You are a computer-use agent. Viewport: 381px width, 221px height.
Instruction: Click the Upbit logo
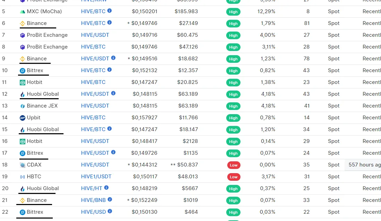pyautogui.click(x=22, y=118)
